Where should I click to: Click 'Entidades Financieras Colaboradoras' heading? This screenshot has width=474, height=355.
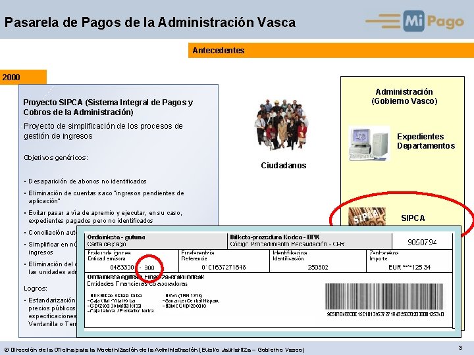click(x=137, y=284)
